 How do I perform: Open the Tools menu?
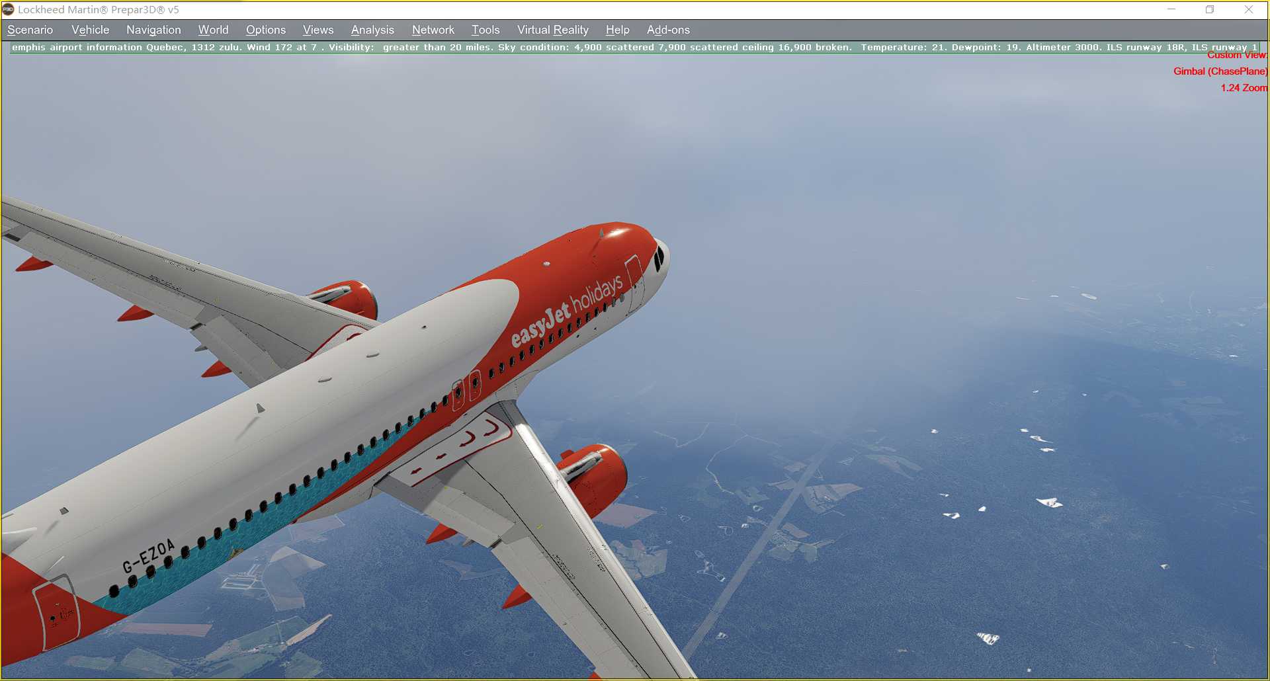486,30
